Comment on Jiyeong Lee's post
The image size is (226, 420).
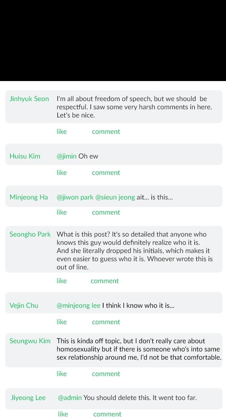click(107, 414)
